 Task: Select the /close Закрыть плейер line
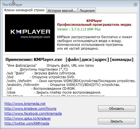pos(54,92)
